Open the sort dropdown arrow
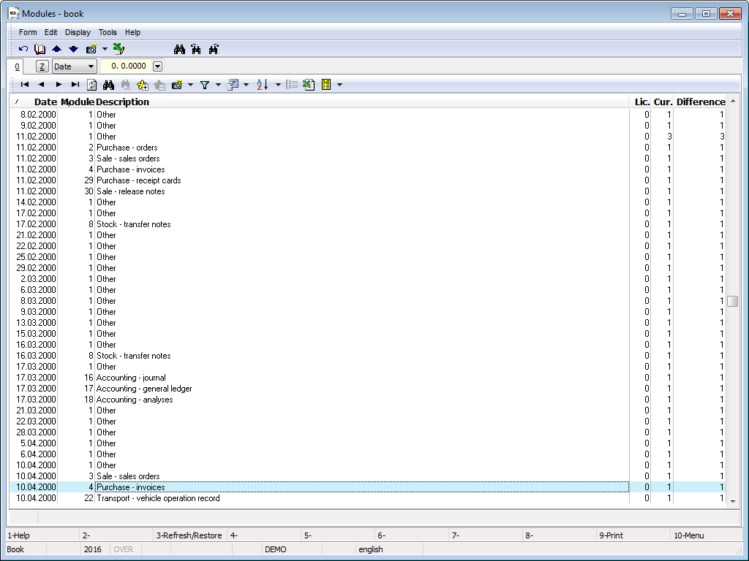The image size is (749, 561). tap(278, 85)
